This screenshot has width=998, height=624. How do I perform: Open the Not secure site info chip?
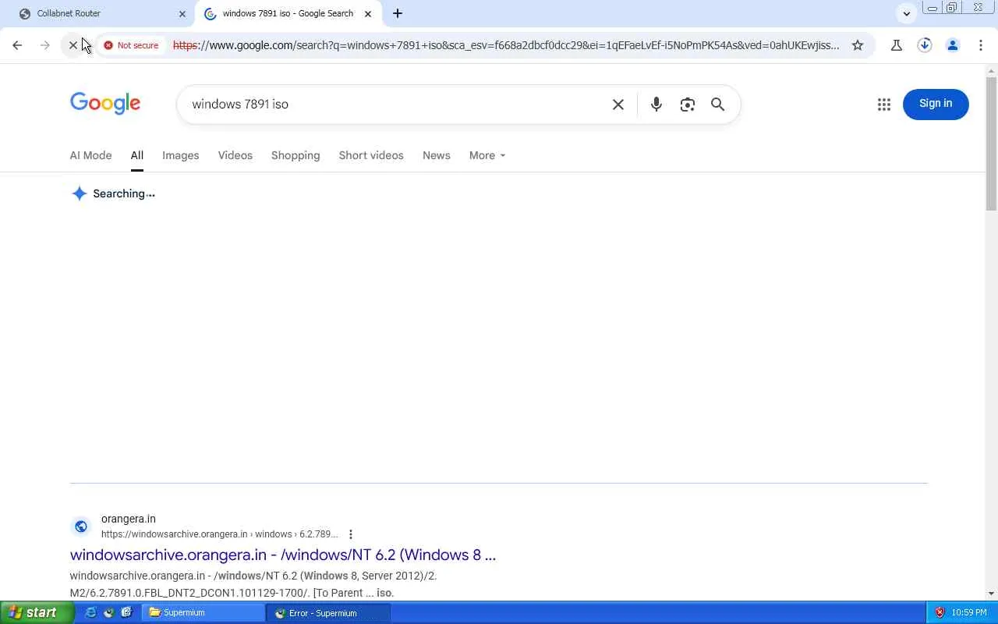point(131,45)
